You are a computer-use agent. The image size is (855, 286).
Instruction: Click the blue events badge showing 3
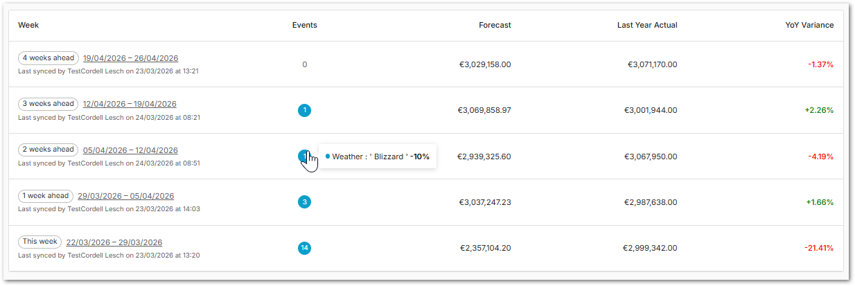coord(304,202)
